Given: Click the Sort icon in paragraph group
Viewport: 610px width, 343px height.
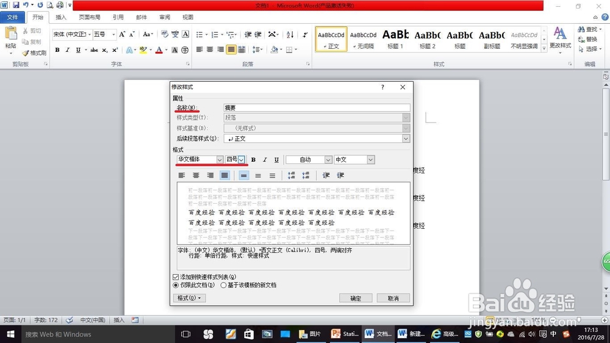Looking at the screenshot, I should 290,35.
